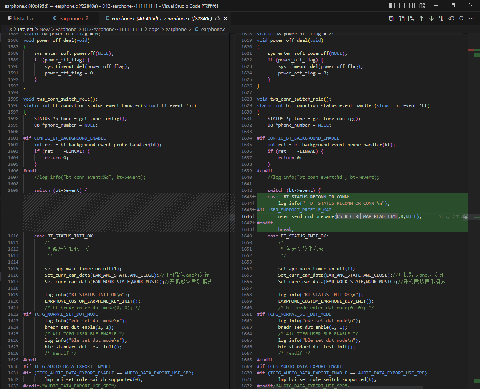Click tws_conn_switch_role on left-pane line 1595
Image resolution: width=480 pixels, height=389 pixels.
(63, 99)
